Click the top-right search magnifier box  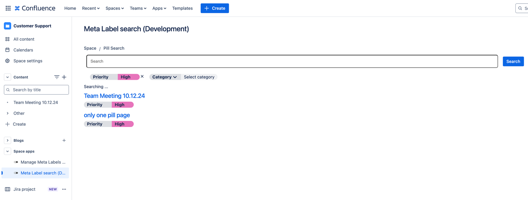(522, 8)
